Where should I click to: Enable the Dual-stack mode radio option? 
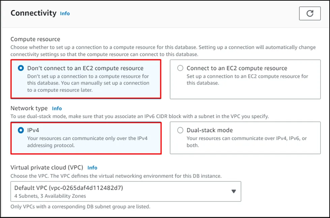(x=180, y=130)
